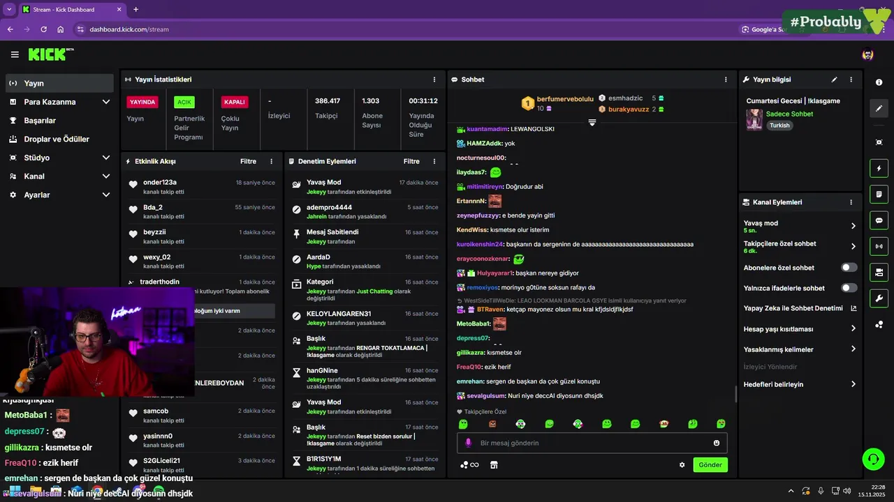Open Sohbet panel three-dot menu

pyautogui.click(x=726, y=79)
